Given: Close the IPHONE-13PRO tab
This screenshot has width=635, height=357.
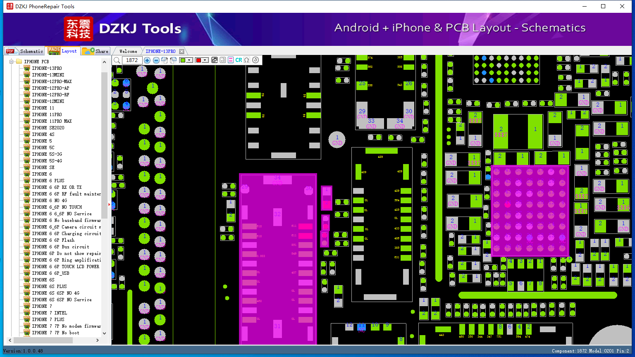Looking at the screenshot, I should pyautogui.click(x=181, y=51).
